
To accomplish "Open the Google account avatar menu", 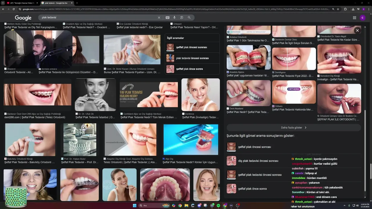I will pyautogui.click(x=362, y=18).
